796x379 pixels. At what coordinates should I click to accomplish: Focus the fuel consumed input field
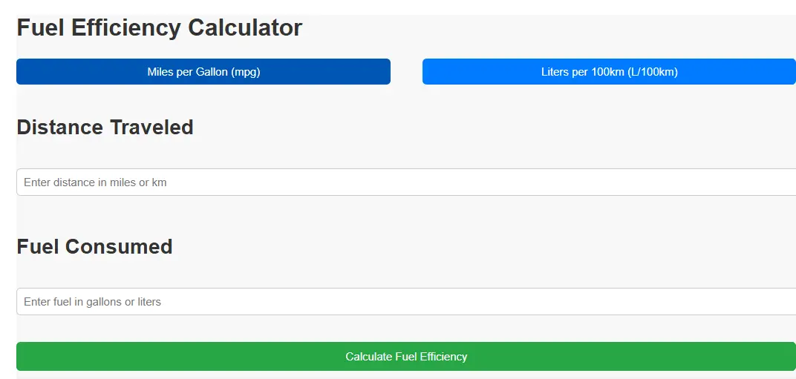point(406,302)
